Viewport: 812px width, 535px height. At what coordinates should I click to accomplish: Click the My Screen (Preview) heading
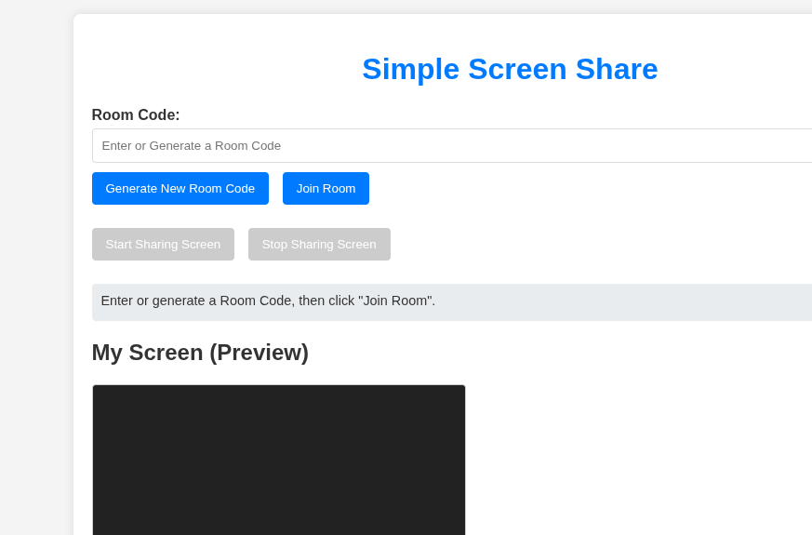(x=200, y=353)
